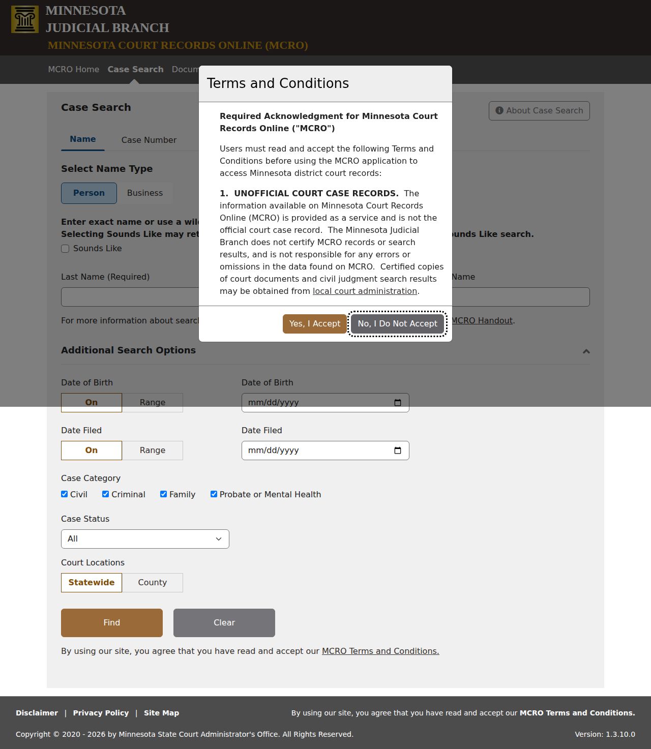Open the Case Status dropdown
Viewport: 651px width, 749px height.
coord(145,539)
